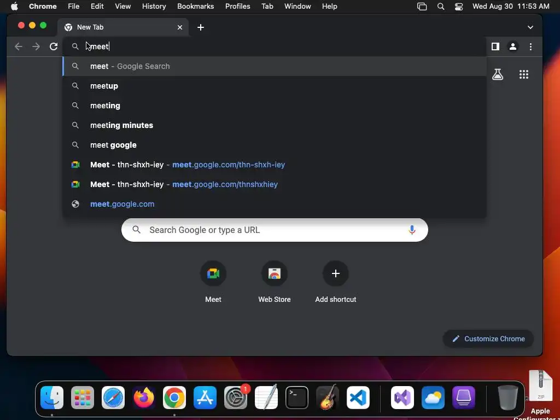560x420 pixels.
Task: Open a new tab with plus button
Action: coord(201,27)
